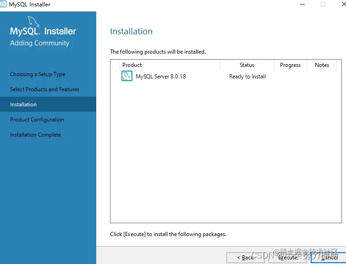Viewport: 346px width, 264px height.
Task: Click the 'Click [Execute] to install' instruction text
Action: [168, 234]
